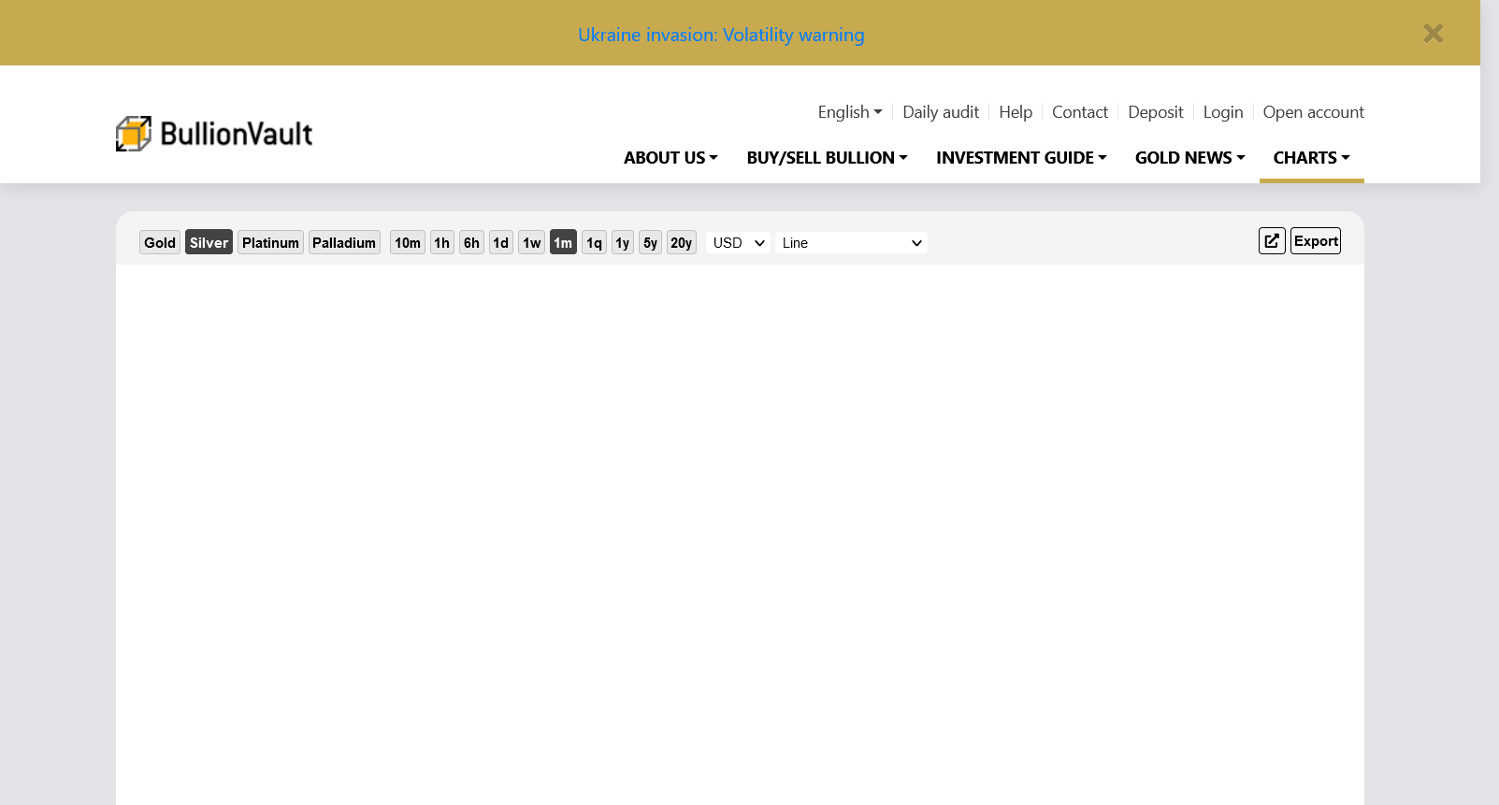The width and height of the screenshot is (1499, 805).
Task: Switch chart to Palladium
Action: click(344, 243)
